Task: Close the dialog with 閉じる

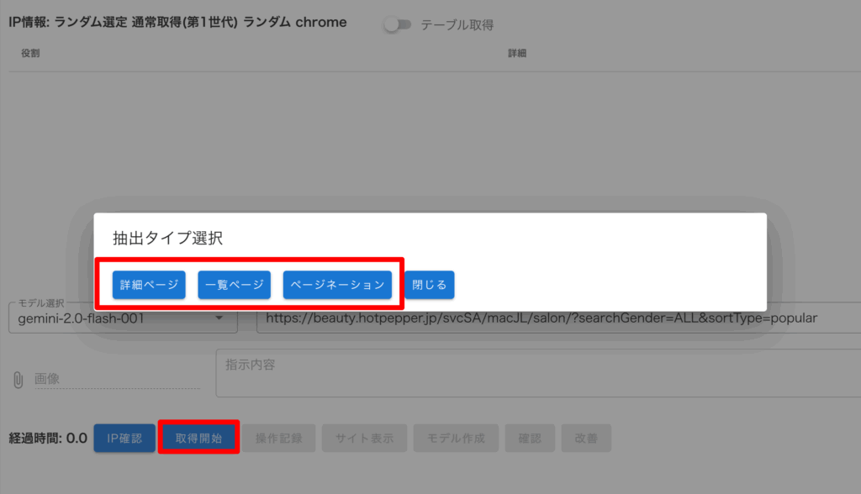Action: 430,285
